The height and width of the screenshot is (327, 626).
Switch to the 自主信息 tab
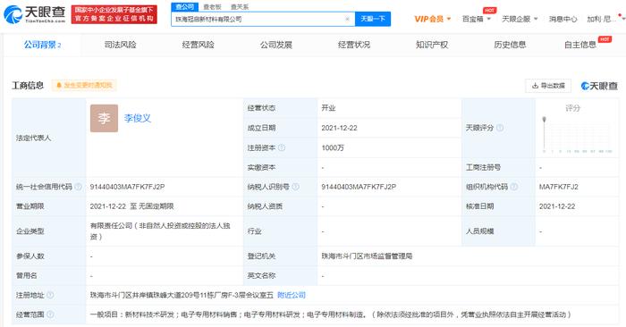tap(580, 45)
